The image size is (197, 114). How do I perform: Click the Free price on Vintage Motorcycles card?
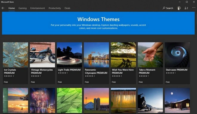click(x=33, y=82)
